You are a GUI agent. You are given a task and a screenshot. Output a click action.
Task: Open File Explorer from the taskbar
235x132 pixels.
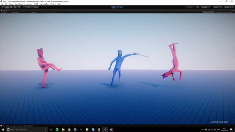click(63, 129)
